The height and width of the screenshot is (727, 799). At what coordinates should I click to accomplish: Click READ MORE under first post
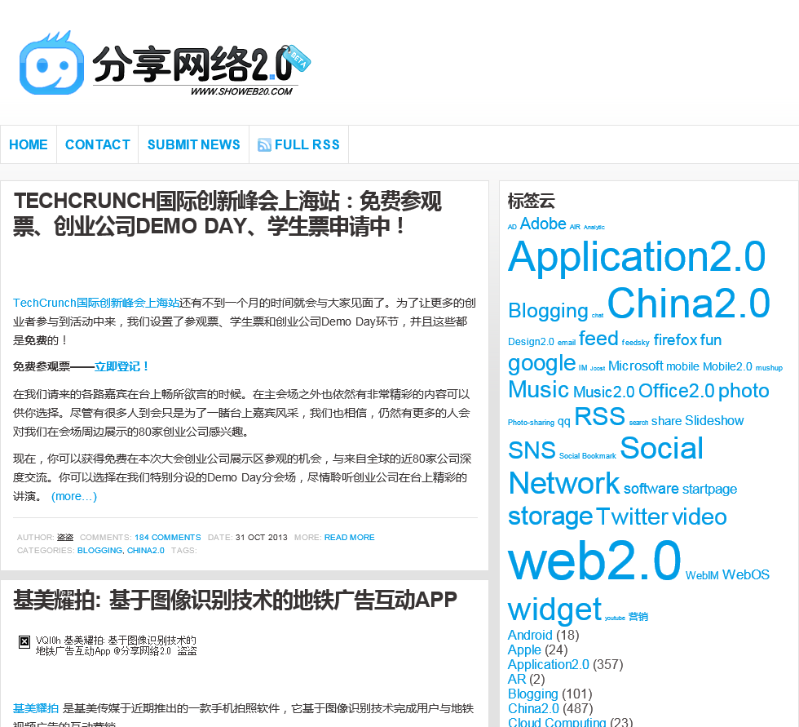click(x=350, y=538)
